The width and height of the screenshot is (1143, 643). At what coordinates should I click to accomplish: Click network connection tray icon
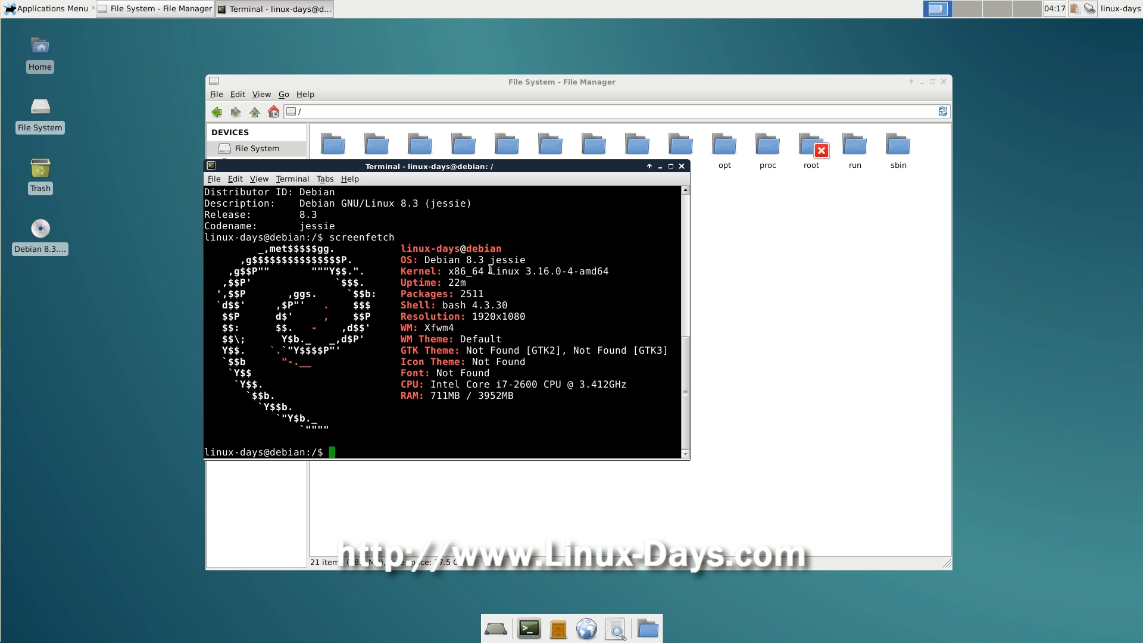(x=1090, y=9)
